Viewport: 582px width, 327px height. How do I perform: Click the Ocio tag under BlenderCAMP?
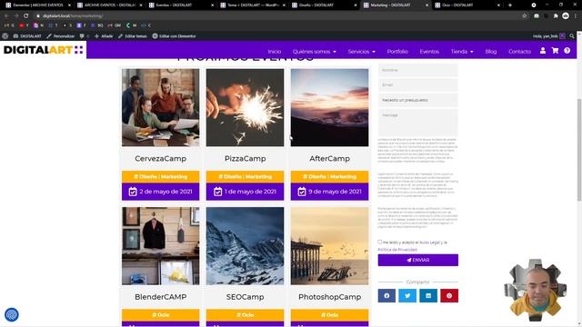point(160,315)
